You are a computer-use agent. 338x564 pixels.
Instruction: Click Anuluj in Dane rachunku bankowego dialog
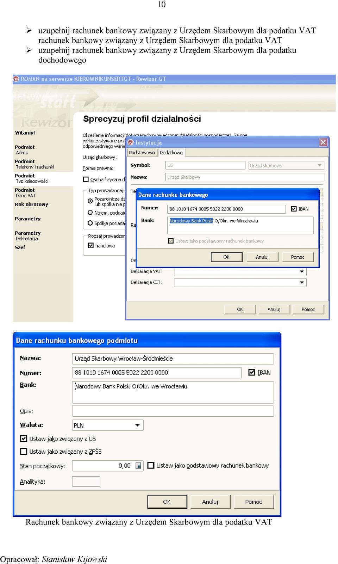[262, 257]
